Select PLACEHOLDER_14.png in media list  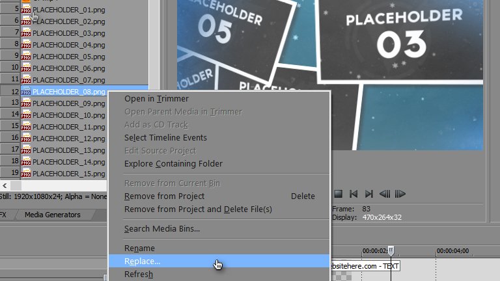[x=69, y=162]
